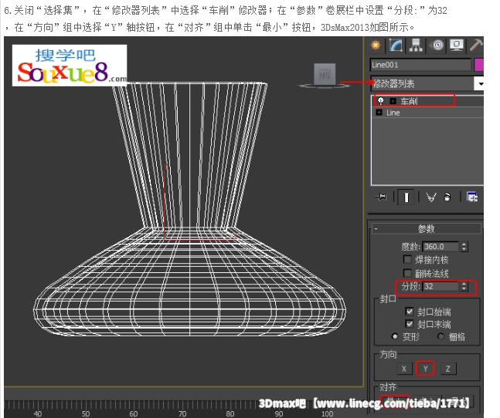Select the 栅格 radio button
The image size is (500, 418).
(x=440, y=336)
